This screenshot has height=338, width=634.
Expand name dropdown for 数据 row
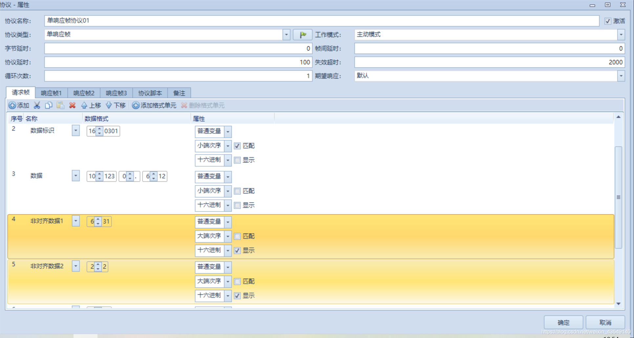coord(76,176)
